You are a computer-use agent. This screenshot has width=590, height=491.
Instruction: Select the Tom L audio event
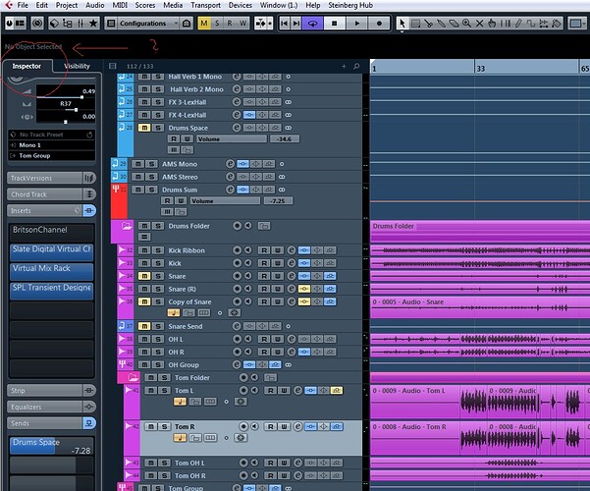pos(416,403)
